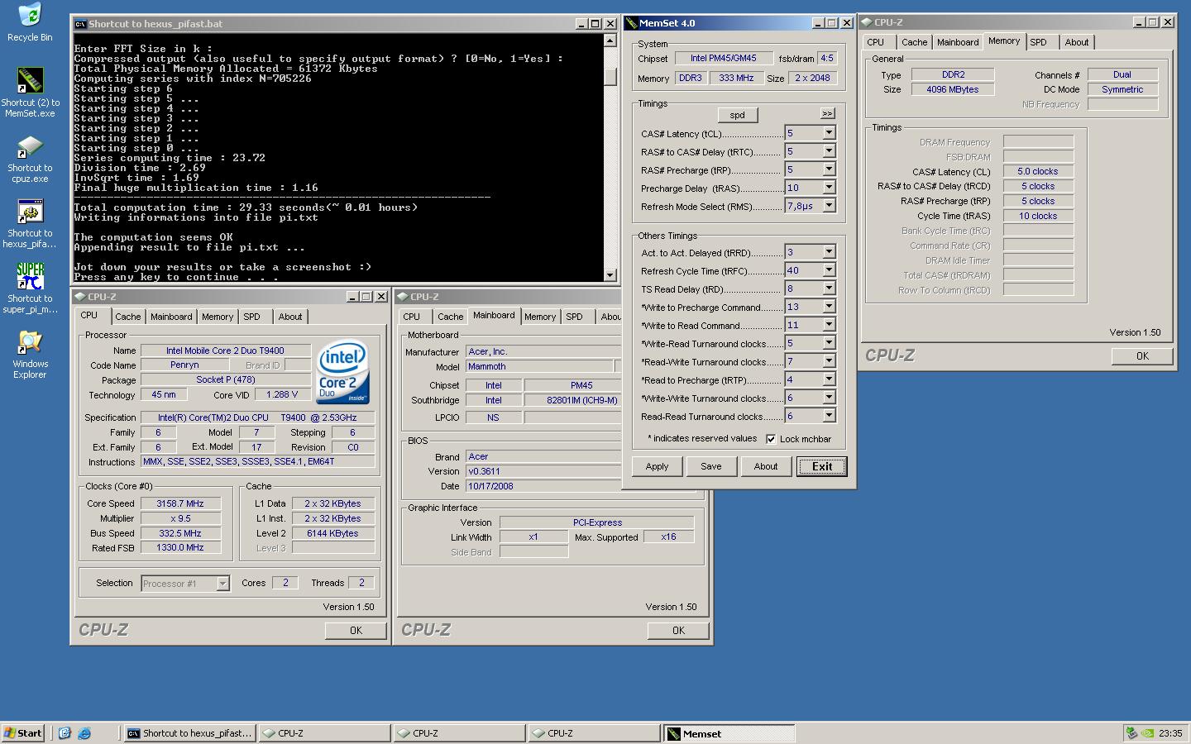The image size is (1191, 744).
Task: Click the command prompt scrollbar up arrow
Action: 610,40
